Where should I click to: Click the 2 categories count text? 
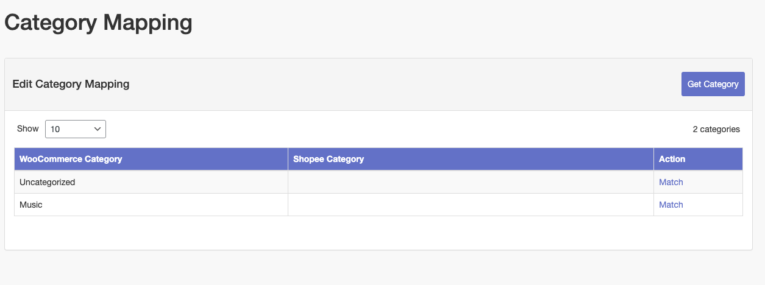(716, 129)
